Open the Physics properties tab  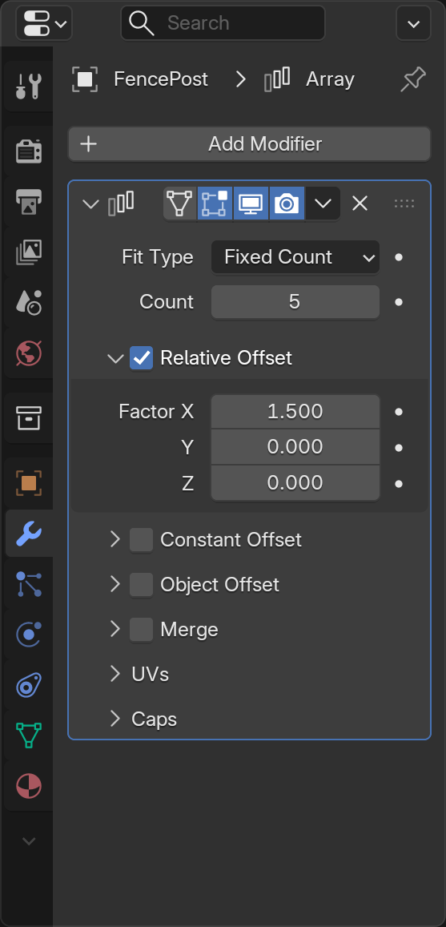click(x=28, y=635)
